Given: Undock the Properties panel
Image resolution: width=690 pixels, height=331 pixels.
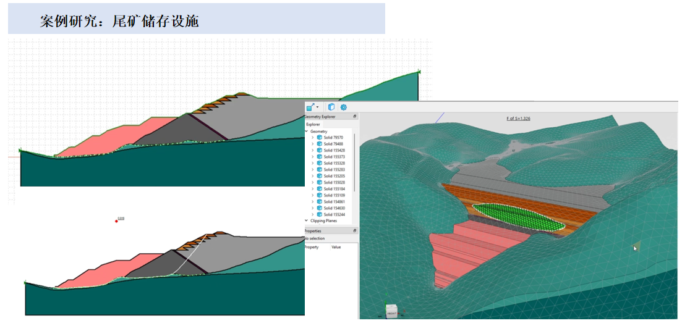Looking at the screenshot, I should click(x=355, y=230).
